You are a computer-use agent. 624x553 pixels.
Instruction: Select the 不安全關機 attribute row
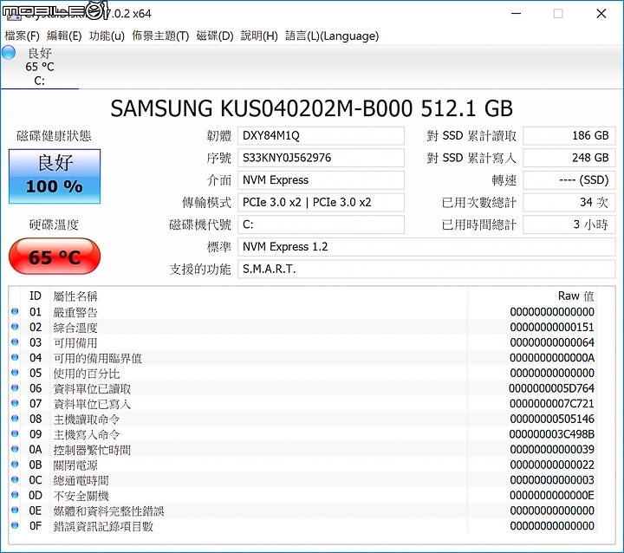[302, 495]
